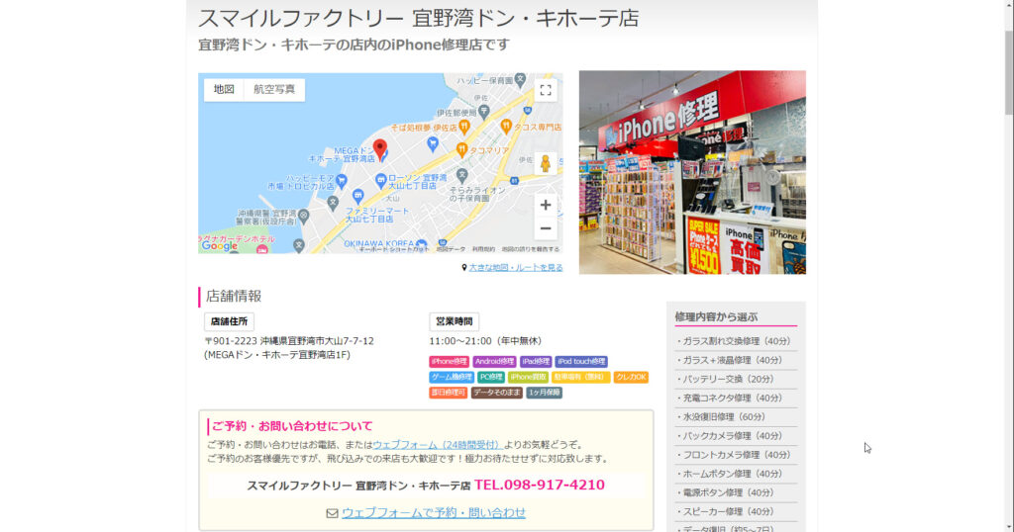Click the 即日修理可 tag
Viewport: 1014px width, 532px height.
click(x=449, y=393)
